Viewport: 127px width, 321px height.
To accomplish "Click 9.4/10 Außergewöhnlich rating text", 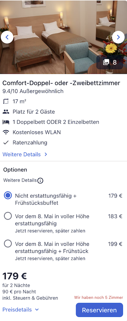I will click(x=33, y=91).
